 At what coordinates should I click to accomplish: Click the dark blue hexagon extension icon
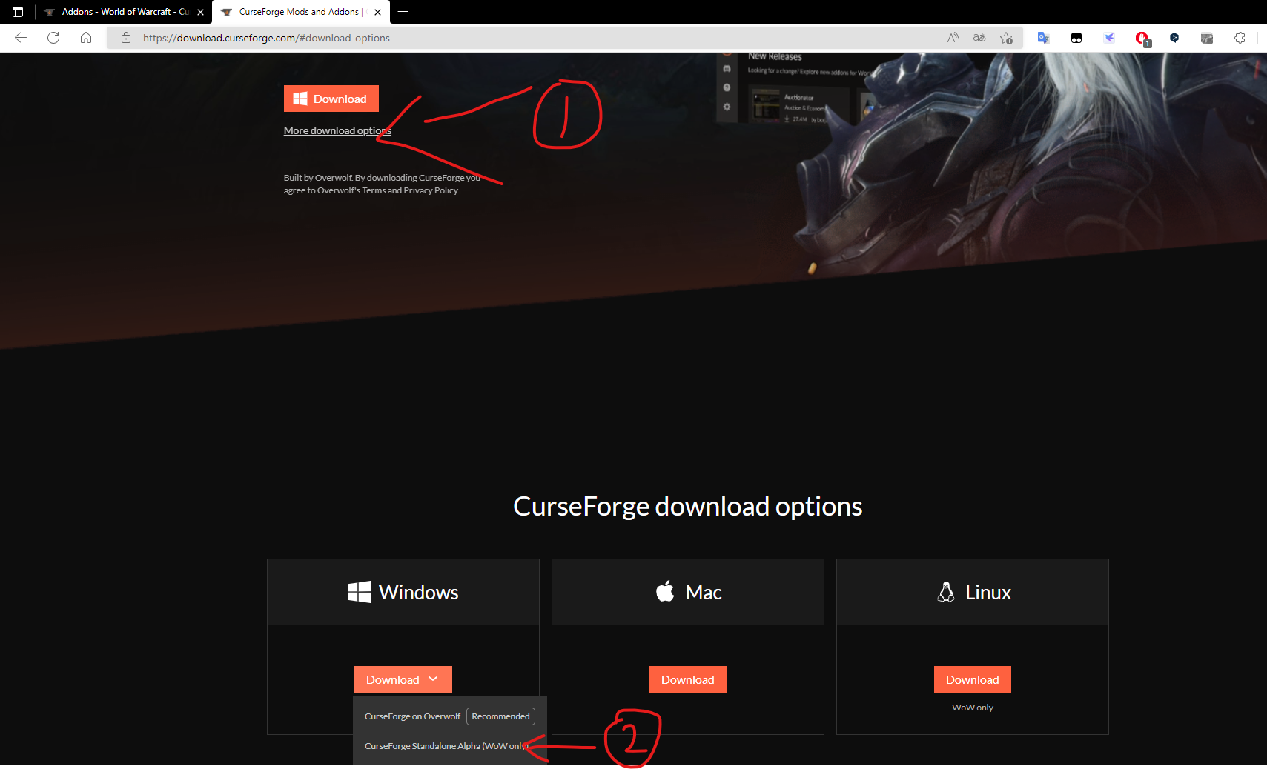click(x=1174, y=38)
